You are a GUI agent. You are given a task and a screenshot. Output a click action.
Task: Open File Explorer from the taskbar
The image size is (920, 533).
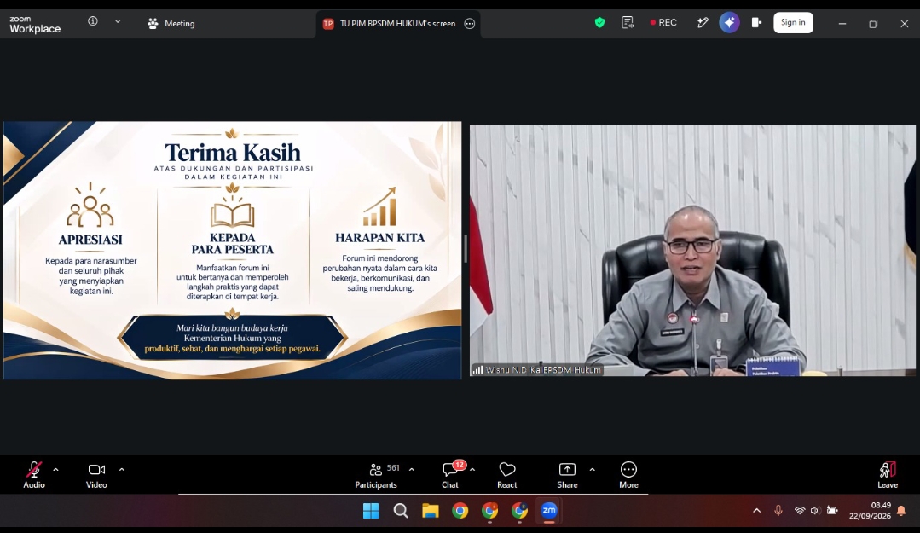point(431,511)
